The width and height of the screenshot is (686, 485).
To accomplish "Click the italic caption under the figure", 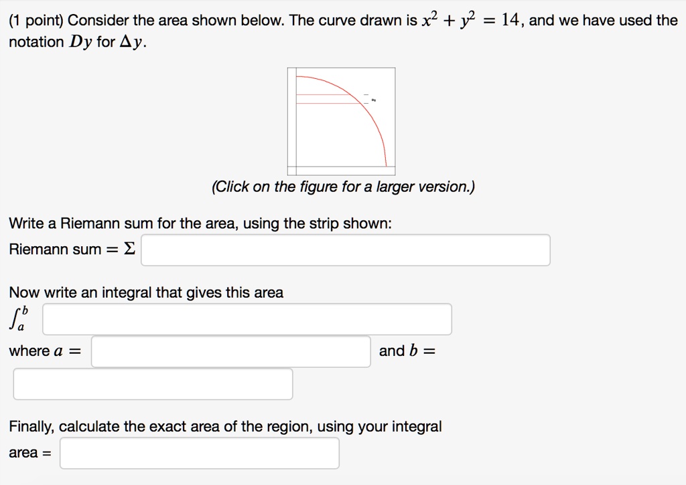I will click(342, 187).
